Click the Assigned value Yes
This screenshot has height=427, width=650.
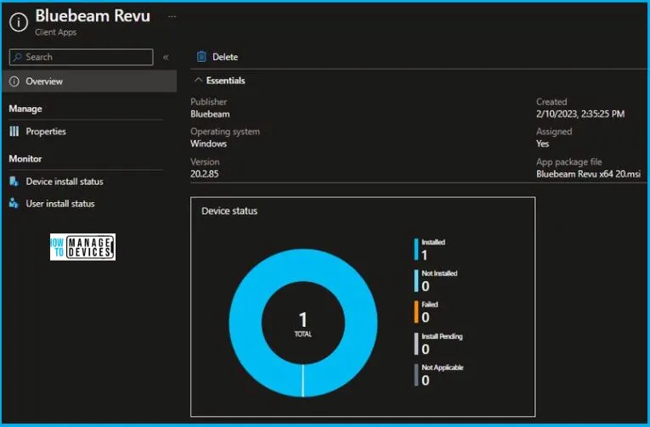click(x=542, y=143)
